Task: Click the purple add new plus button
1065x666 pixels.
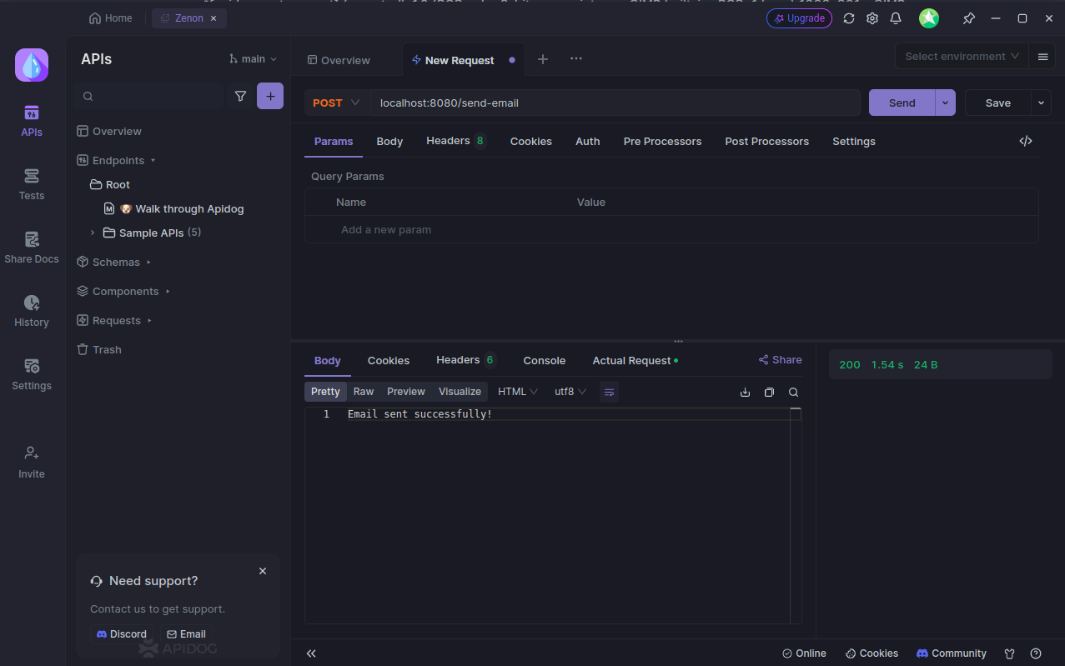Action: (270, 96)
